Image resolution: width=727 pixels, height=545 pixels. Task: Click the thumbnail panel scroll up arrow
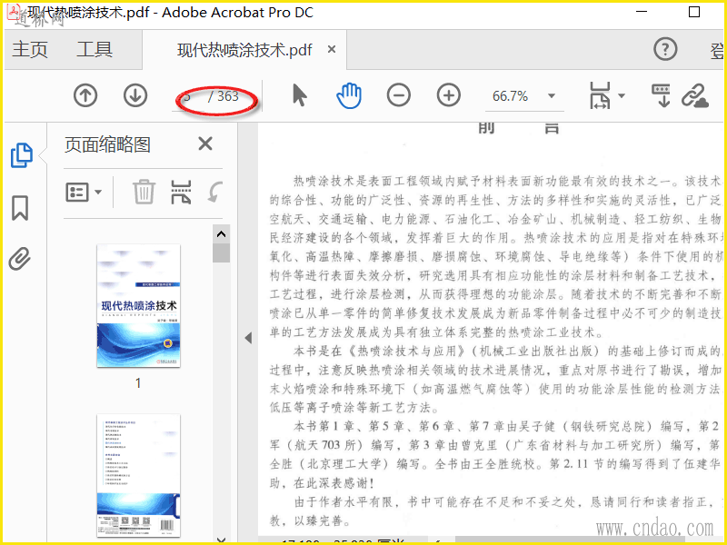221,234
